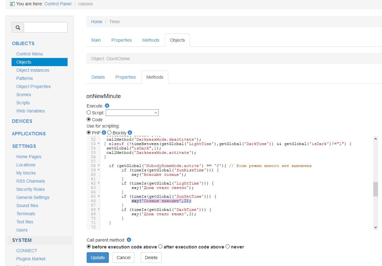Image resolution: width=382 pixels, height=266 pixels.
Task: Click info icon next to Call parent method
Action: pyautogui.click(x=129, y=240)
